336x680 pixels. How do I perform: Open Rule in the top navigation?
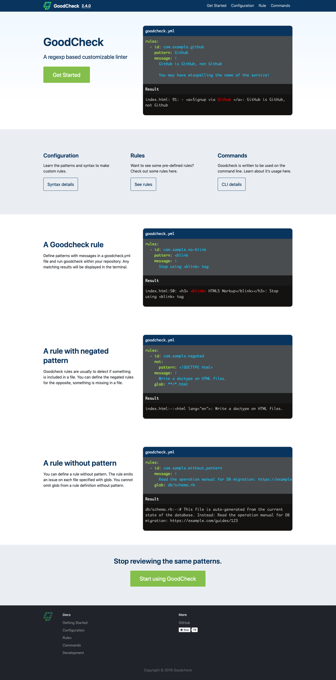click(x=262, y=5)
